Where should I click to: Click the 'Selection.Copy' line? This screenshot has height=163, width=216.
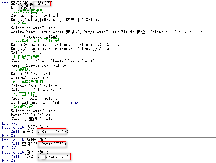click(26, 53)
